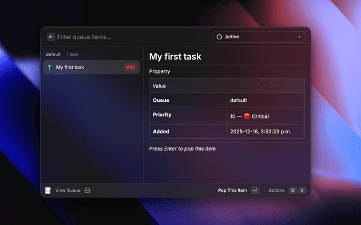Click the View Queue clipboard icon
The image size is (361, 225).
48,190
